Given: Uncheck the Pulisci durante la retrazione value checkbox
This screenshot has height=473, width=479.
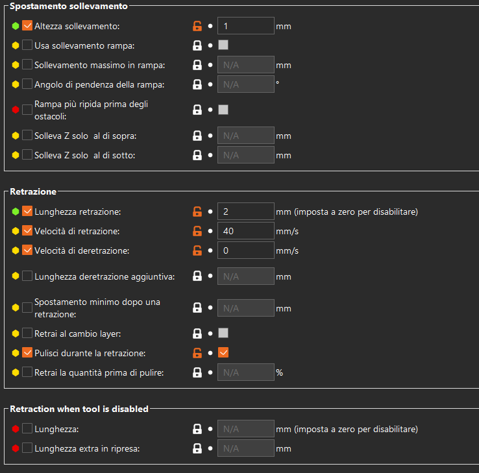Looking at the screenshot, I should (223, 353).
